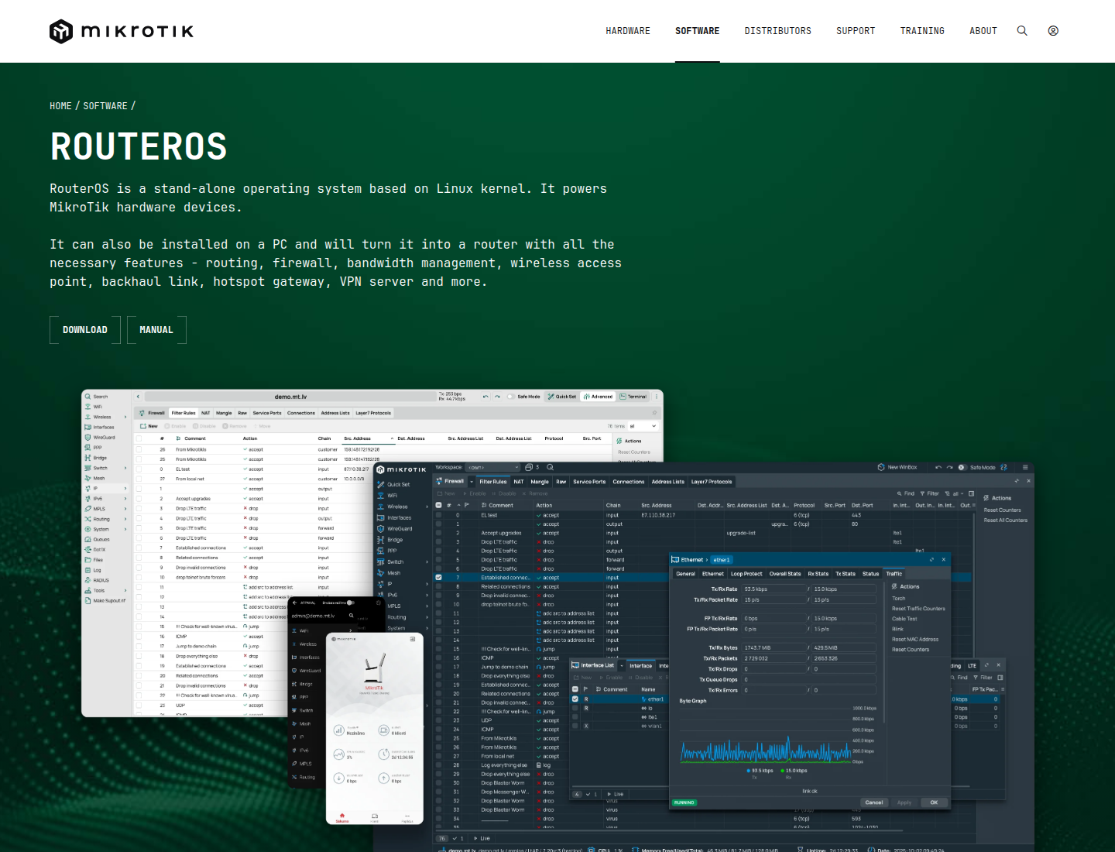Expand the Interface List dropdown arrow
The height and width of the screenshot is (852, 1115).
coord(621,665)
